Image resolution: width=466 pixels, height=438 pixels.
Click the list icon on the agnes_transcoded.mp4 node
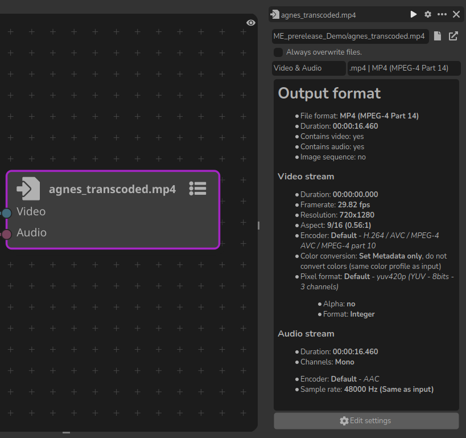click(197, 189)
